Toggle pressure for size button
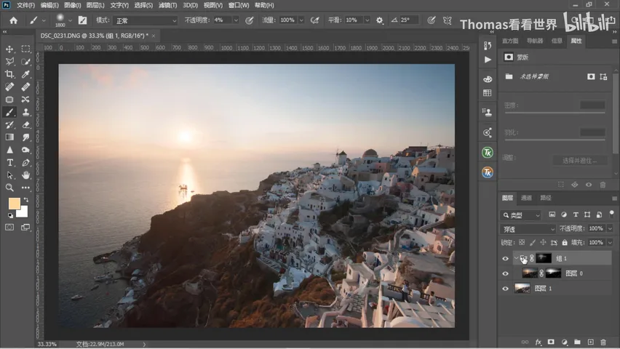620x349 pixels. 432,20
